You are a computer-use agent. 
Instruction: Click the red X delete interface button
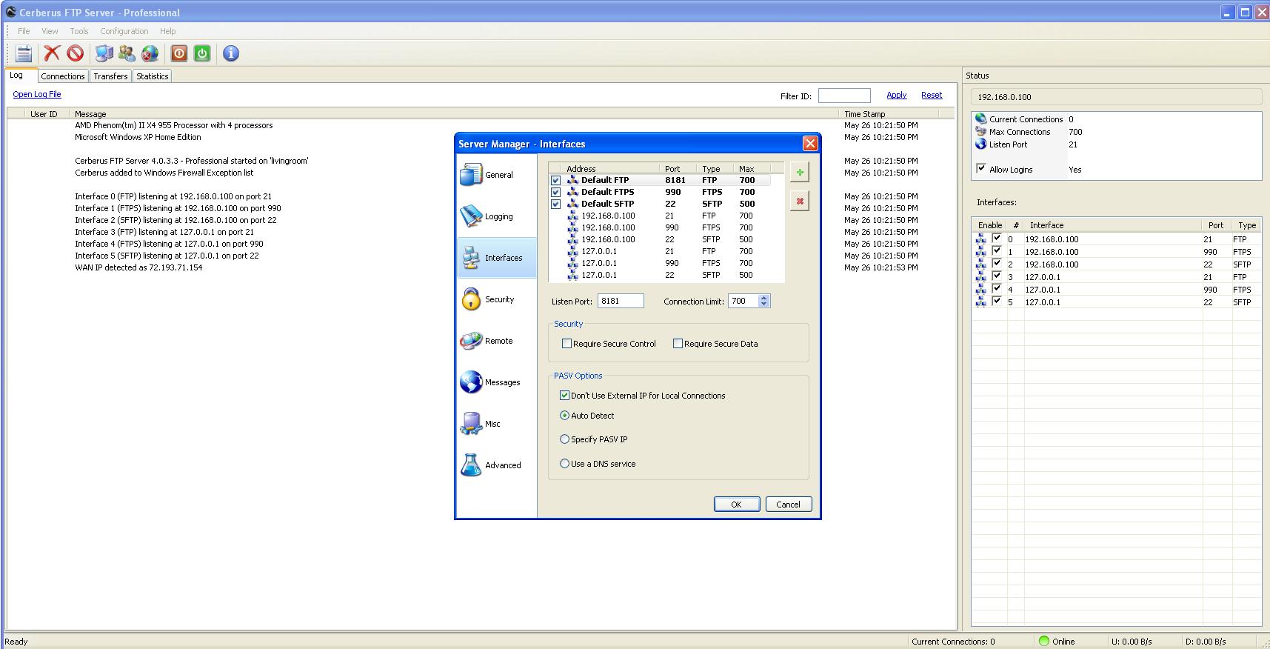pos(800,202)
